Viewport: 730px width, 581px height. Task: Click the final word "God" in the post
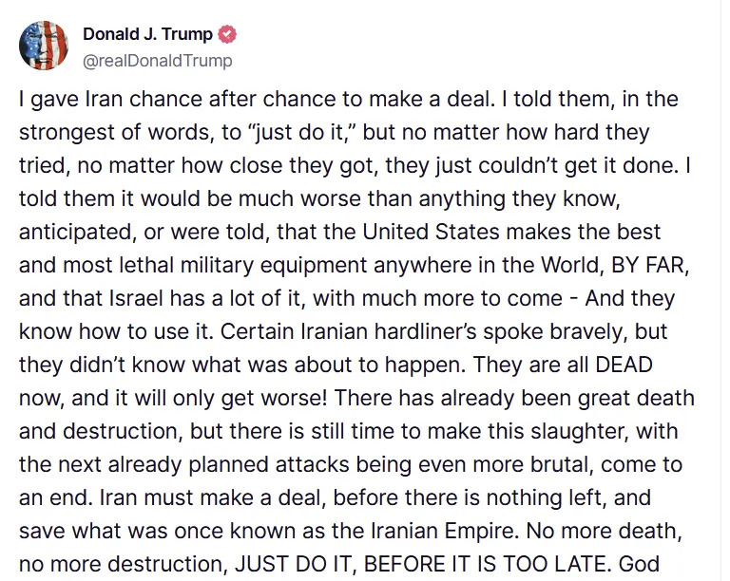[639, 564]
